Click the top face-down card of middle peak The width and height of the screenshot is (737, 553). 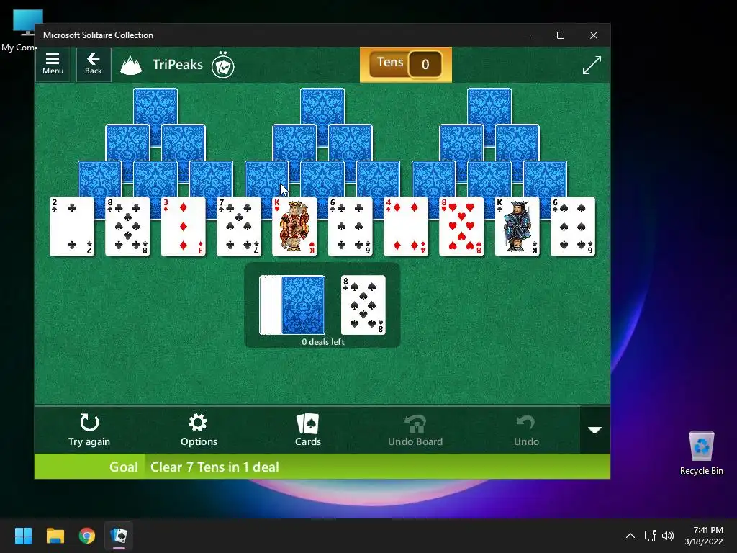click(322, 107)
